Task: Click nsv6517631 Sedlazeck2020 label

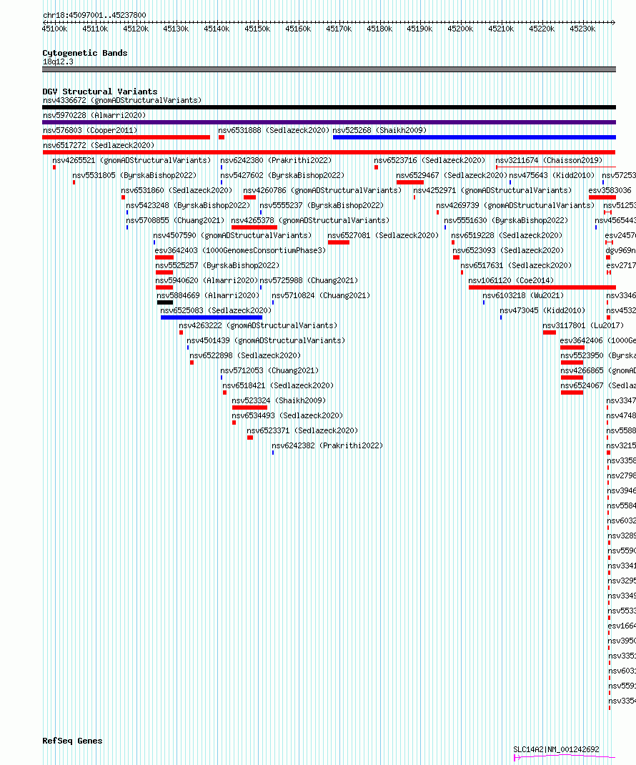Action: (x=516, y=266)
